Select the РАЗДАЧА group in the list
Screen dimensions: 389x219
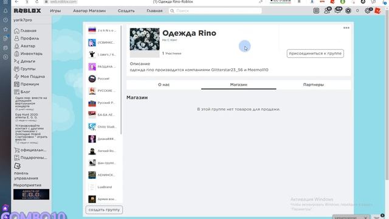103,66
